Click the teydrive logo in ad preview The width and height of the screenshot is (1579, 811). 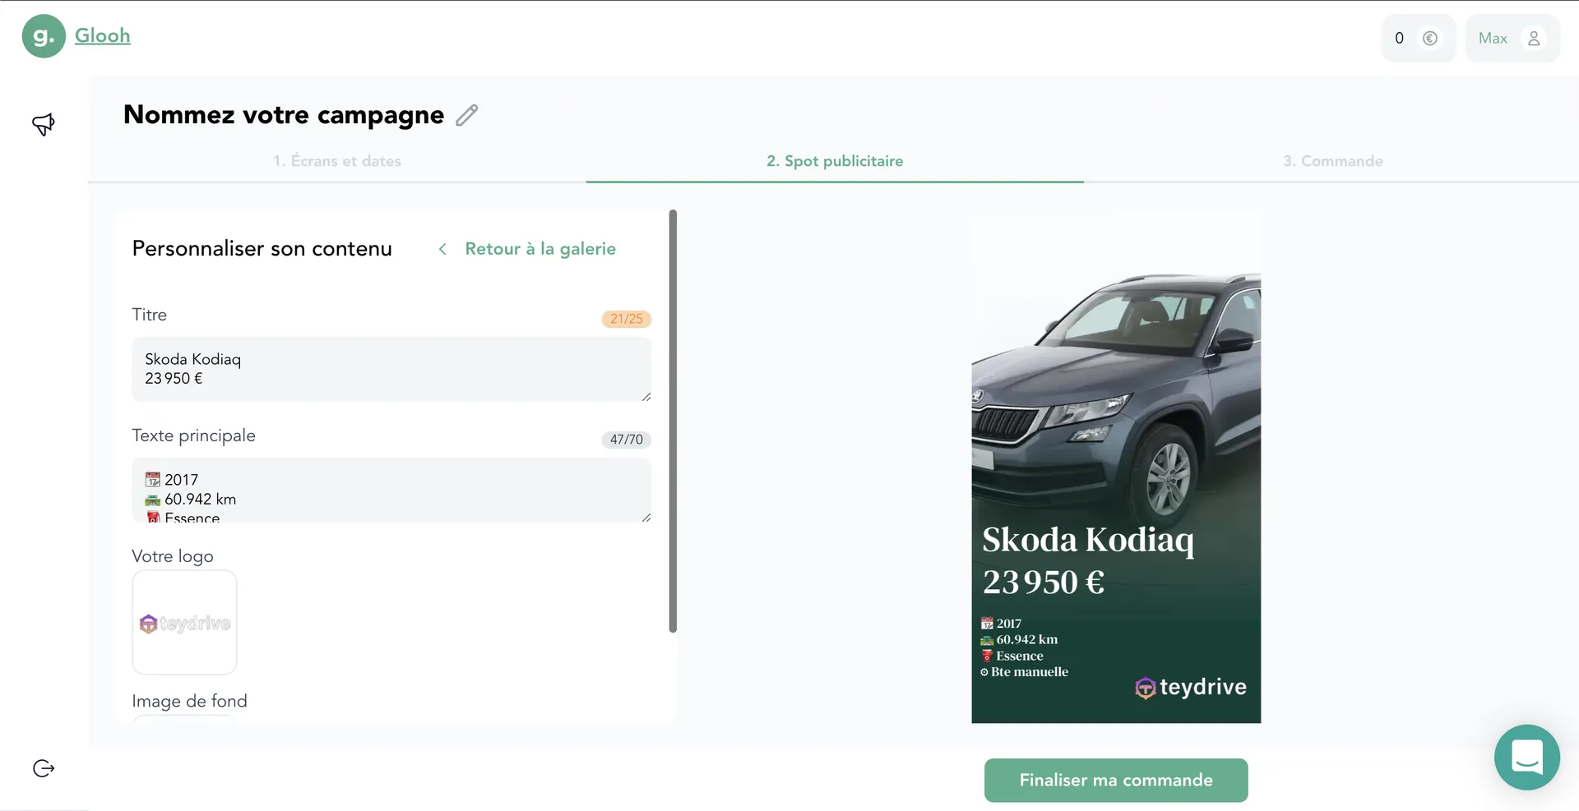coord(1191,687)
